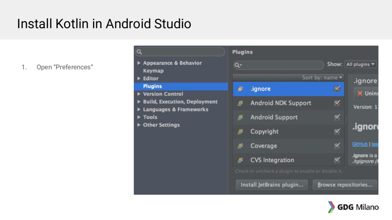Click the plugin list splitter handle
Viewport: 392px width, 220px height.
click(346, 120)
